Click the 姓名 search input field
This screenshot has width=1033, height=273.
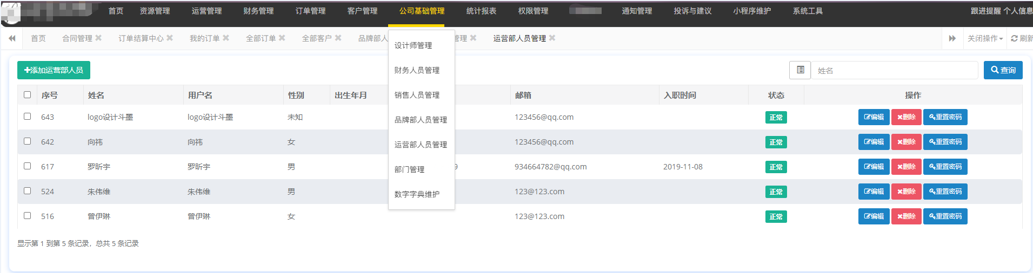895,70
